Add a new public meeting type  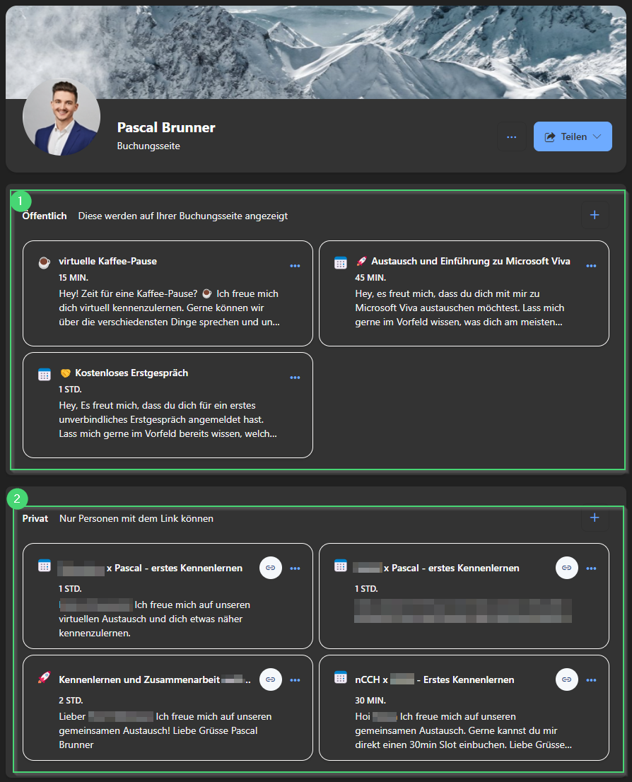pos(595,215)
